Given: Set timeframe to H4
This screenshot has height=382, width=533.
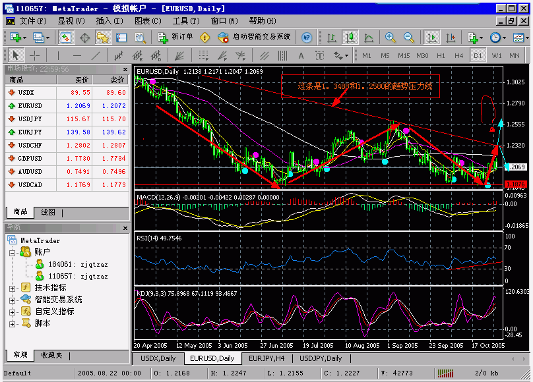Looking at the screenshot, I should tap(459, 55).
